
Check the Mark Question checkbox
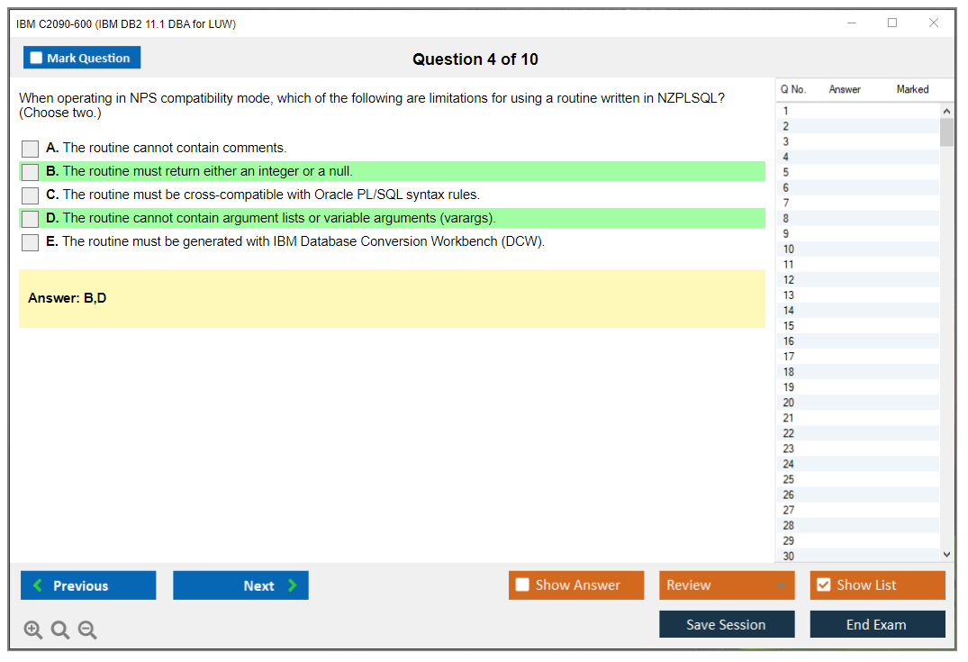(37, 59)
